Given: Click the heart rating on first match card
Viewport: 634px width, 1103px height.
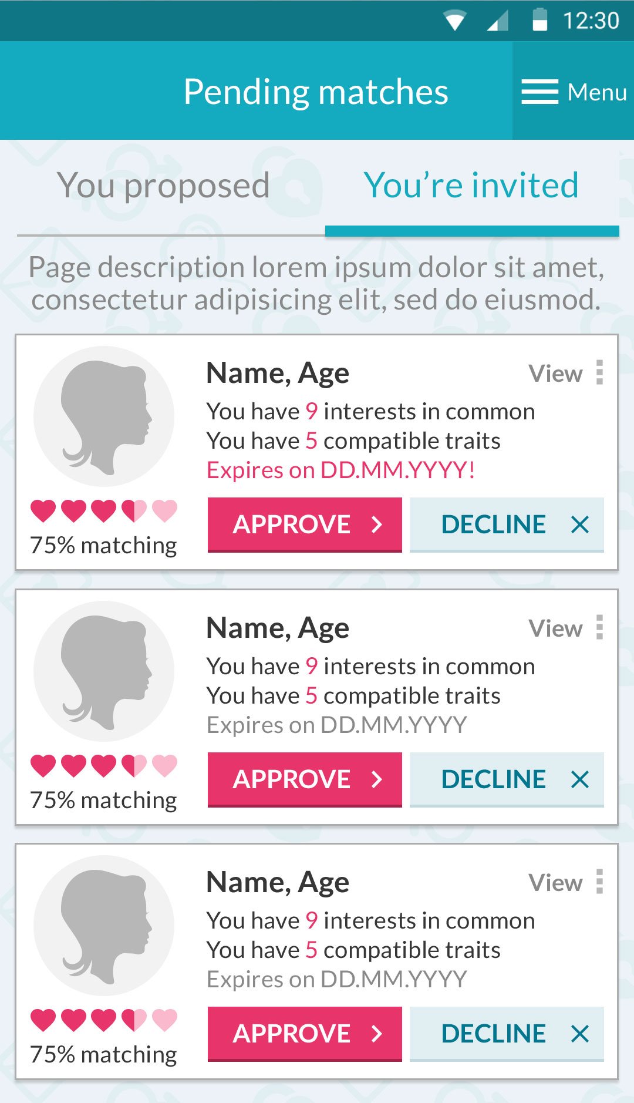Looking at the screenshot, I should (104, 511).
